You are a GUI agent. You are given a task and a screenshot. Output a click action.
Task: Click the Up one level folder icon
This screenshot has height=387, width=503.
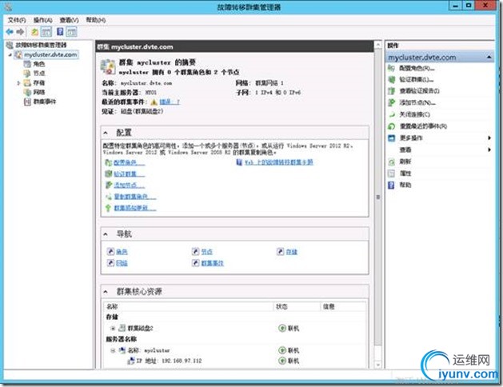[x=34, y=32]
